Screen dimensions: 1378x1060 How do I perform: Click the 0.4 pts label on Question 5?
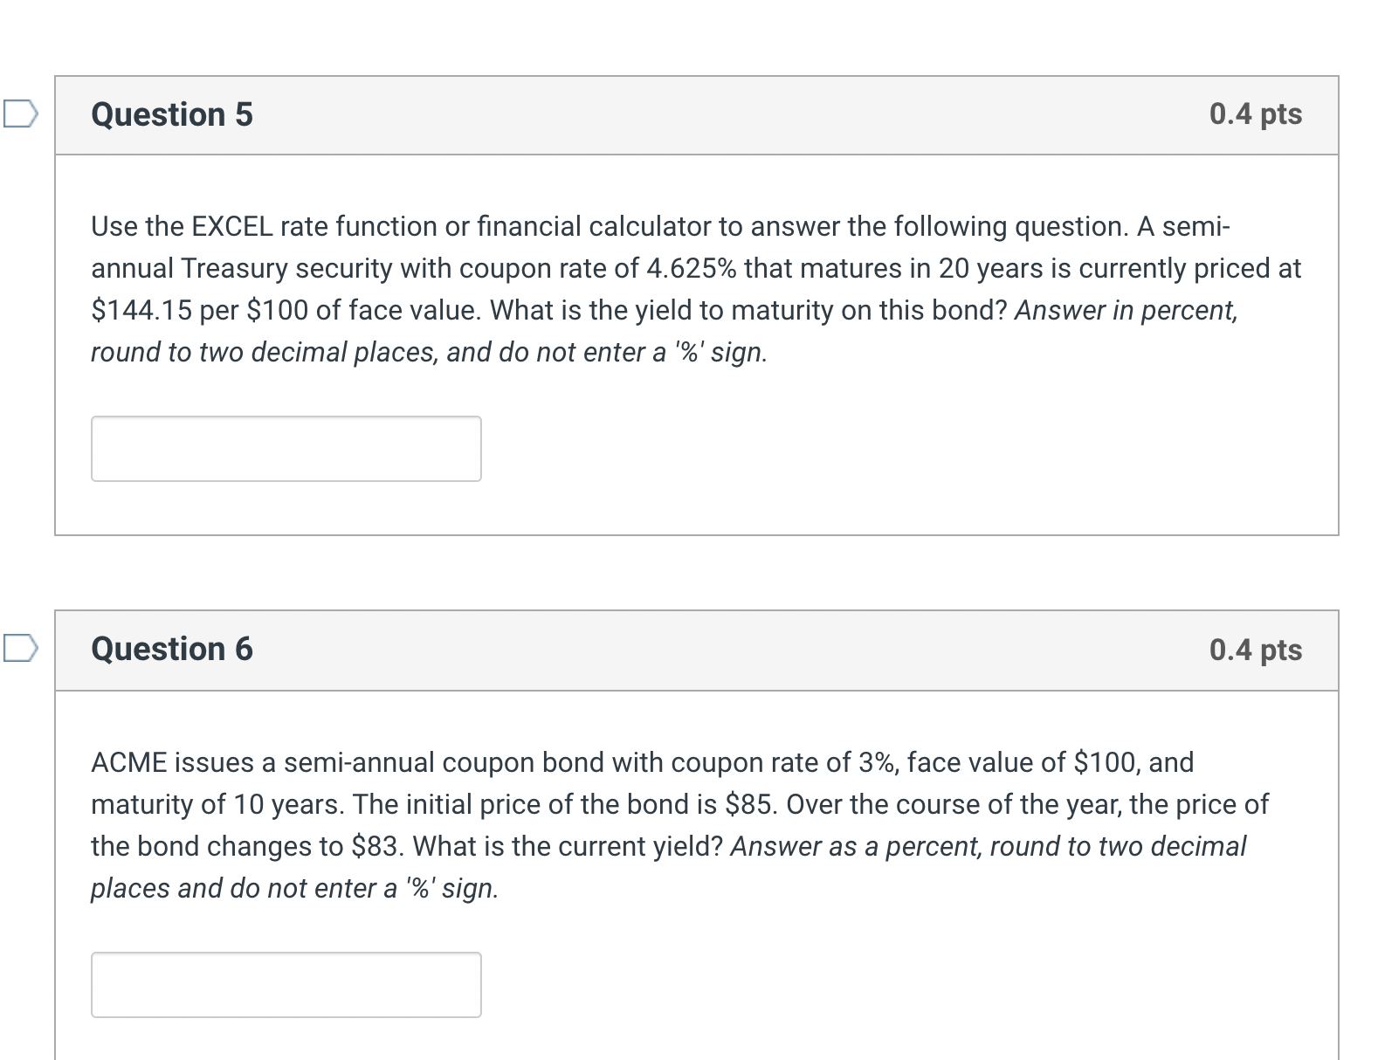1255,114
